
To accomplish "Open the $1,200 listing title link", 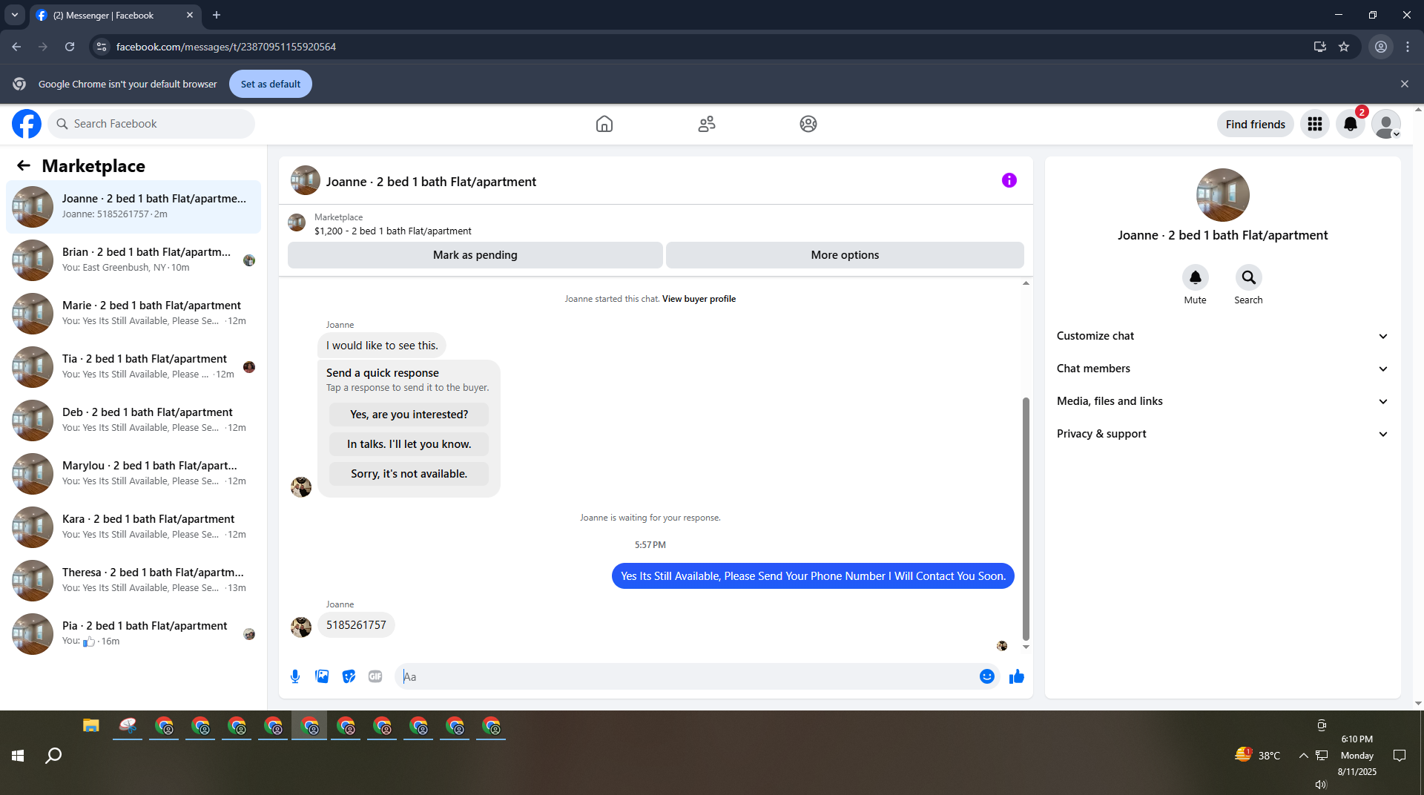I will pos(393,231).
